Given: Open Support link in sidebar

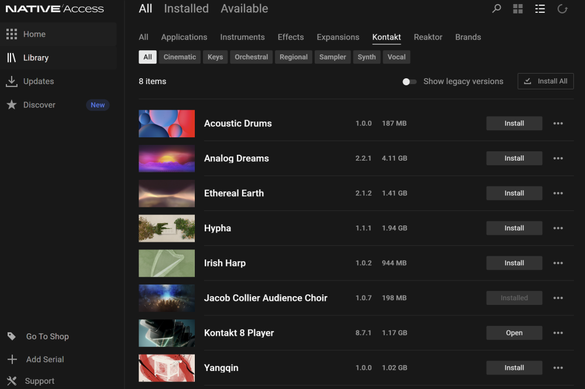Looking at the screenshot, I should pyautogui.click(x=40, y=381).
